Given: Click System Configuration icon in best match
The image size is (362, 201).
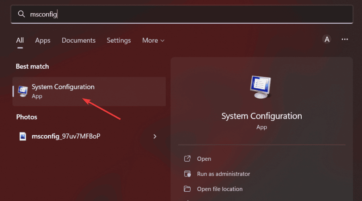Looking at the screenshot, I should [23, 92].
